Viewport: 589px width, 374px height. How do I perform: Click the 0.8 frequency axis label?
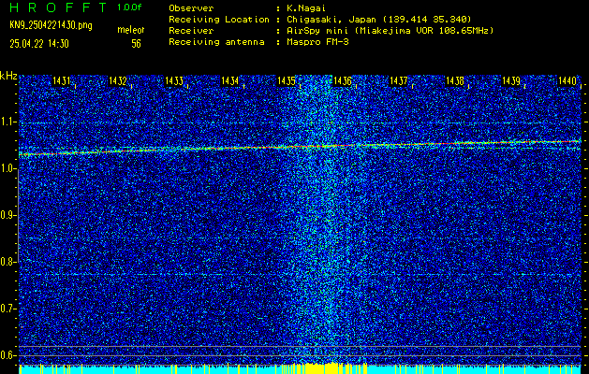click(7, 262)
